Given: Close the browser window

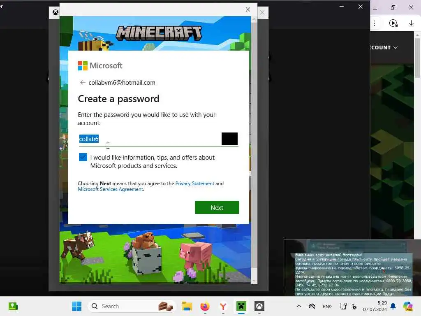Looking at the screenshot, I should click(411, 7).
